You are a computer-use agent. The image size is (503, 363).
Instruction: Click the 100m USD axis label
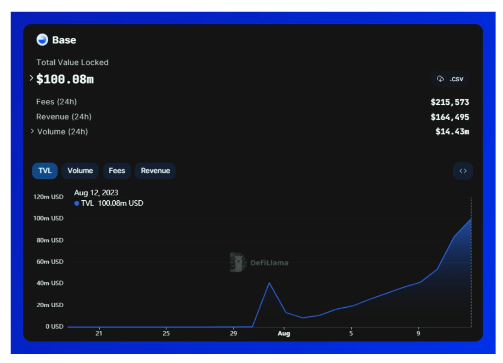[x=48, y=218]
